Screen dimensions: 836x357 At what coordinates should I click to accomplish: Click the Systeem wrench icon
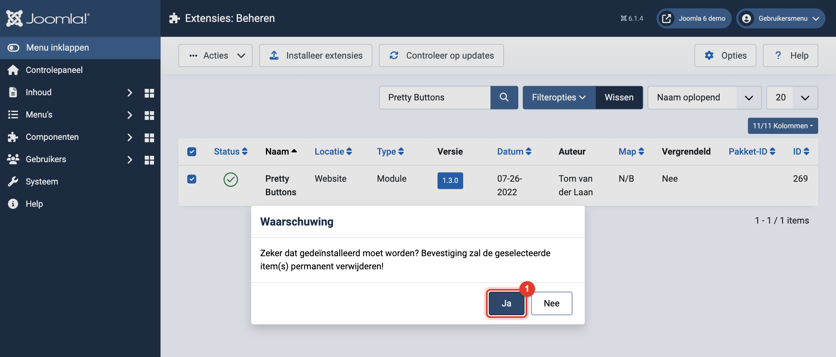coord(13,182)
